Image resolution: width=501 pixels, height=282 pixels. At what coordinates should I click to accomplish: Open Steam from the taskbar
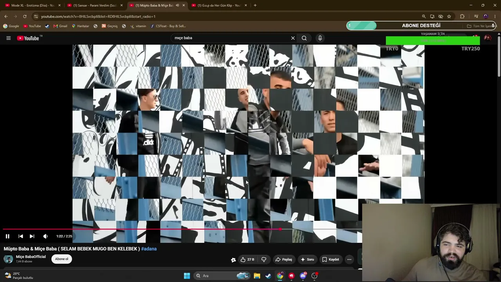pyautogui.click(x=268, y=276)
